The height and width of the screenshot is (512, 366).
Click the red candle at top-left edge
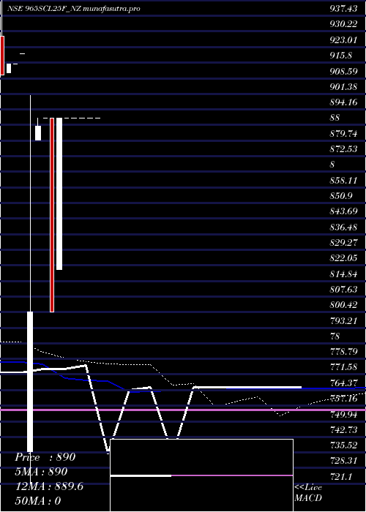(x=2, y=56)
